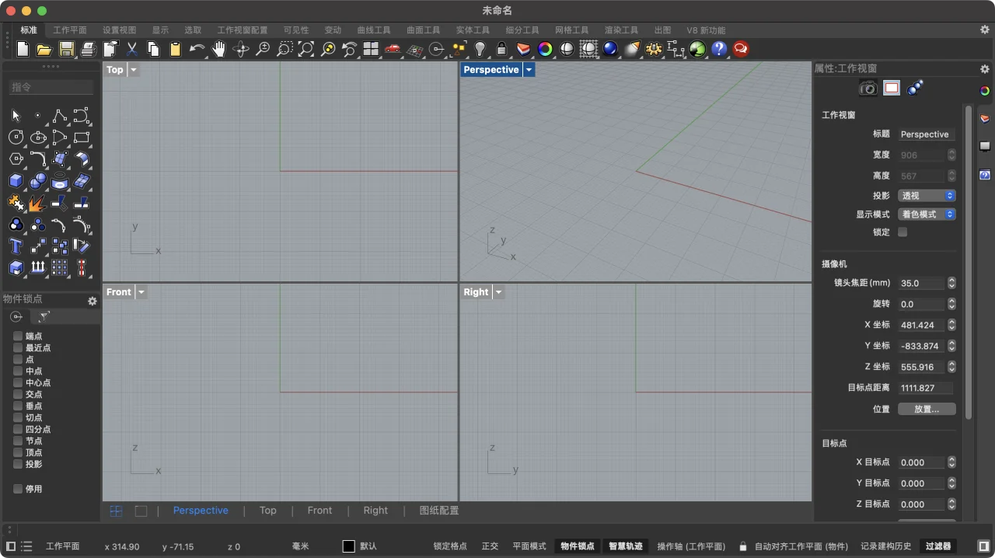995x558 pixels.
Task: Open the Right viewport dropdown arrow
Action: click(499, 292)
